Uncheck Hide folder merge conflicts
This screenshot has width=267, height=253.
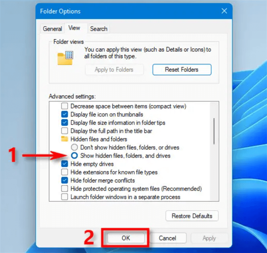[64, 180]
